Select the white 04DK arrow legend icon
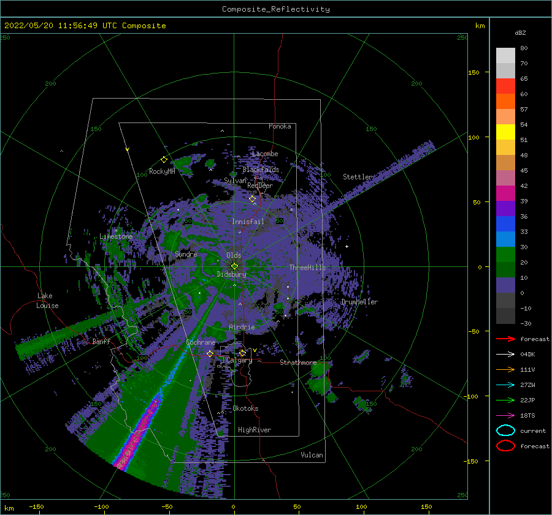The width and height of the screenshot is (552, 515). click(x=505, y=355)
